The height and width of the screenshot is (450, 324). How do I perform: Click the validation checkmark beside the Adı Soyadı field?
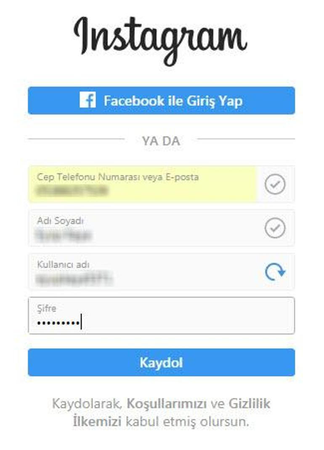click(x=275, y=228)
